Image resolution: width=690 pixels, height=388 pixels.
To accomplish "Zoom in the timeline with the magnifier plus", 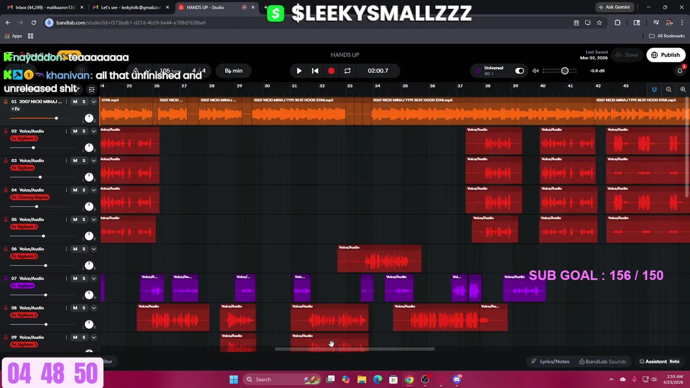I will [682, 89].
